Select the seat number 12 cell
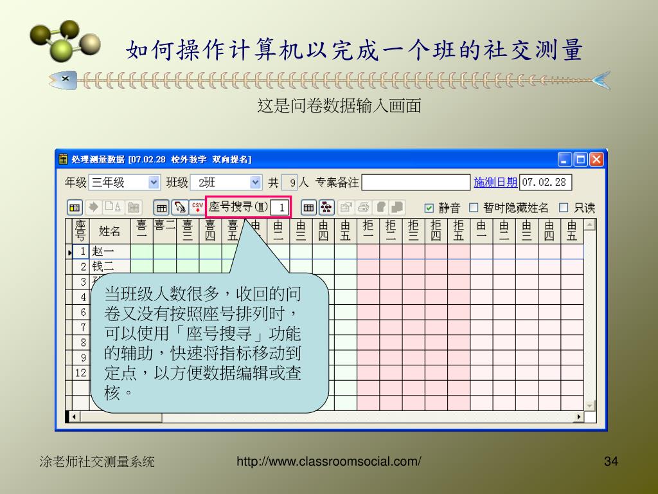This screenshot has width=658, height=494. 80,372
